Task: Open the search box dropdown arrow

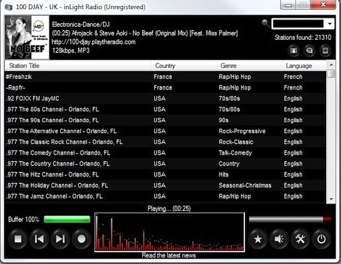Action: coord(330,24)
